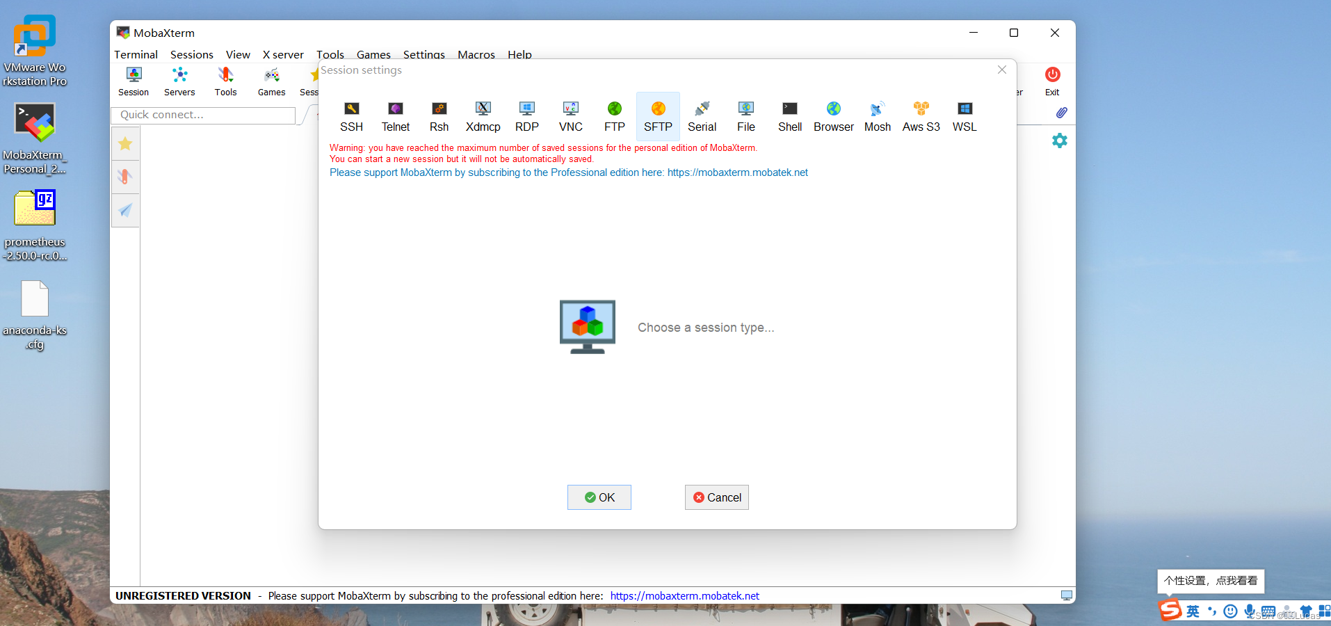
Task: Click the large session type monitor image
Action: click(x=588, y=327)
